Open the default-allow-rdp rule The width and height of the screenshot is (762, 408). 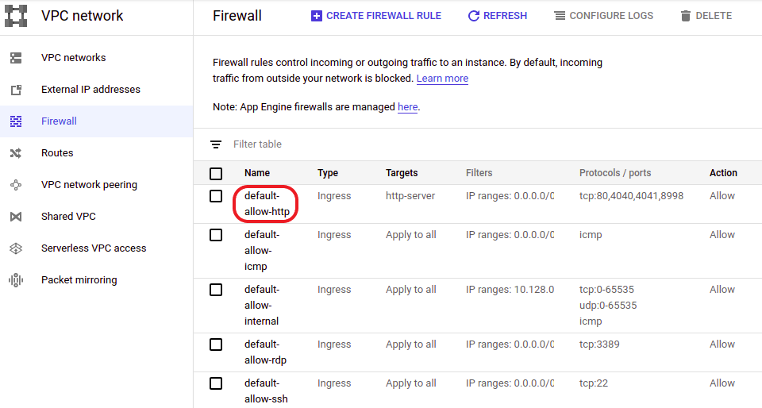tap(265, 352)
